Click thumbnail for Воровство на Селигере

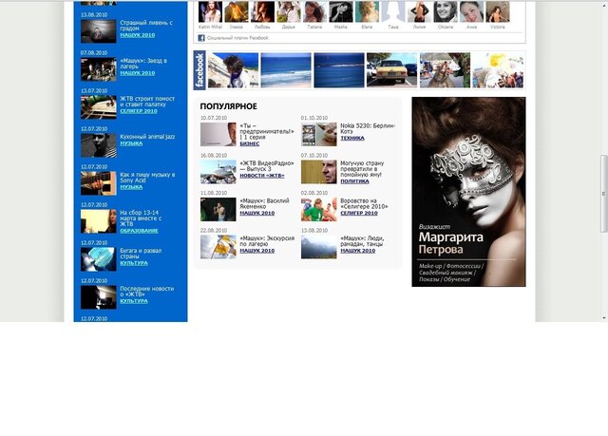click(319, 210)
